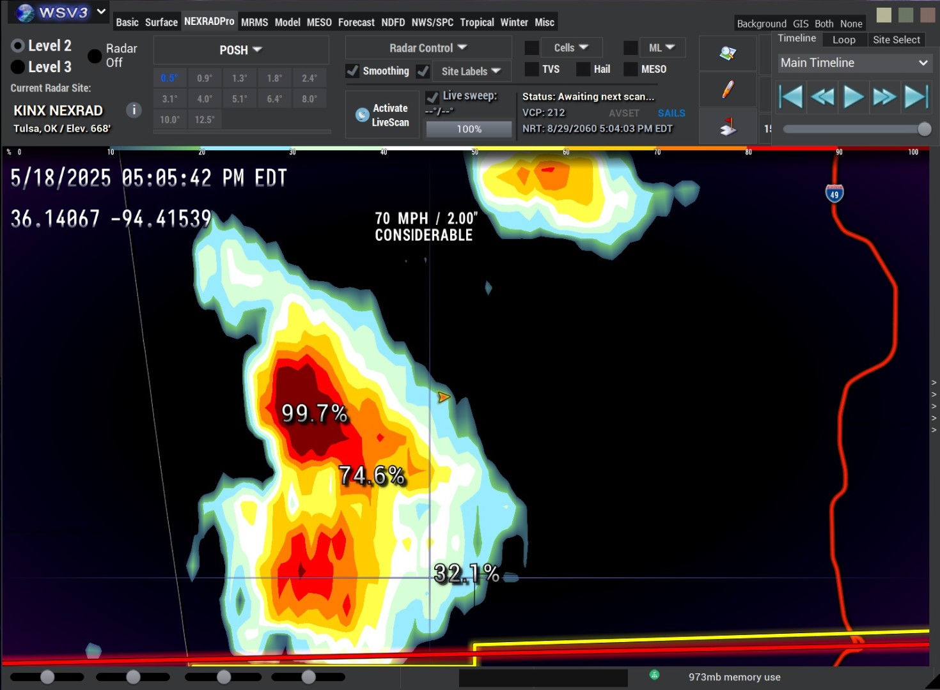Image resolution: width=940 pixels, height=690 pixels.
Task: Click the orange storm arrow marker on map
Action: 443,397
